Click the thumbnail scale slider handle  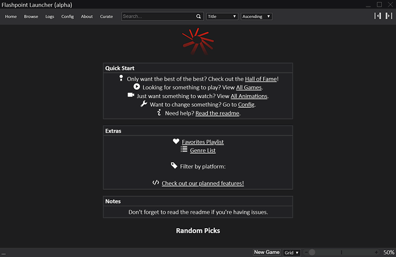coord(312,252)
